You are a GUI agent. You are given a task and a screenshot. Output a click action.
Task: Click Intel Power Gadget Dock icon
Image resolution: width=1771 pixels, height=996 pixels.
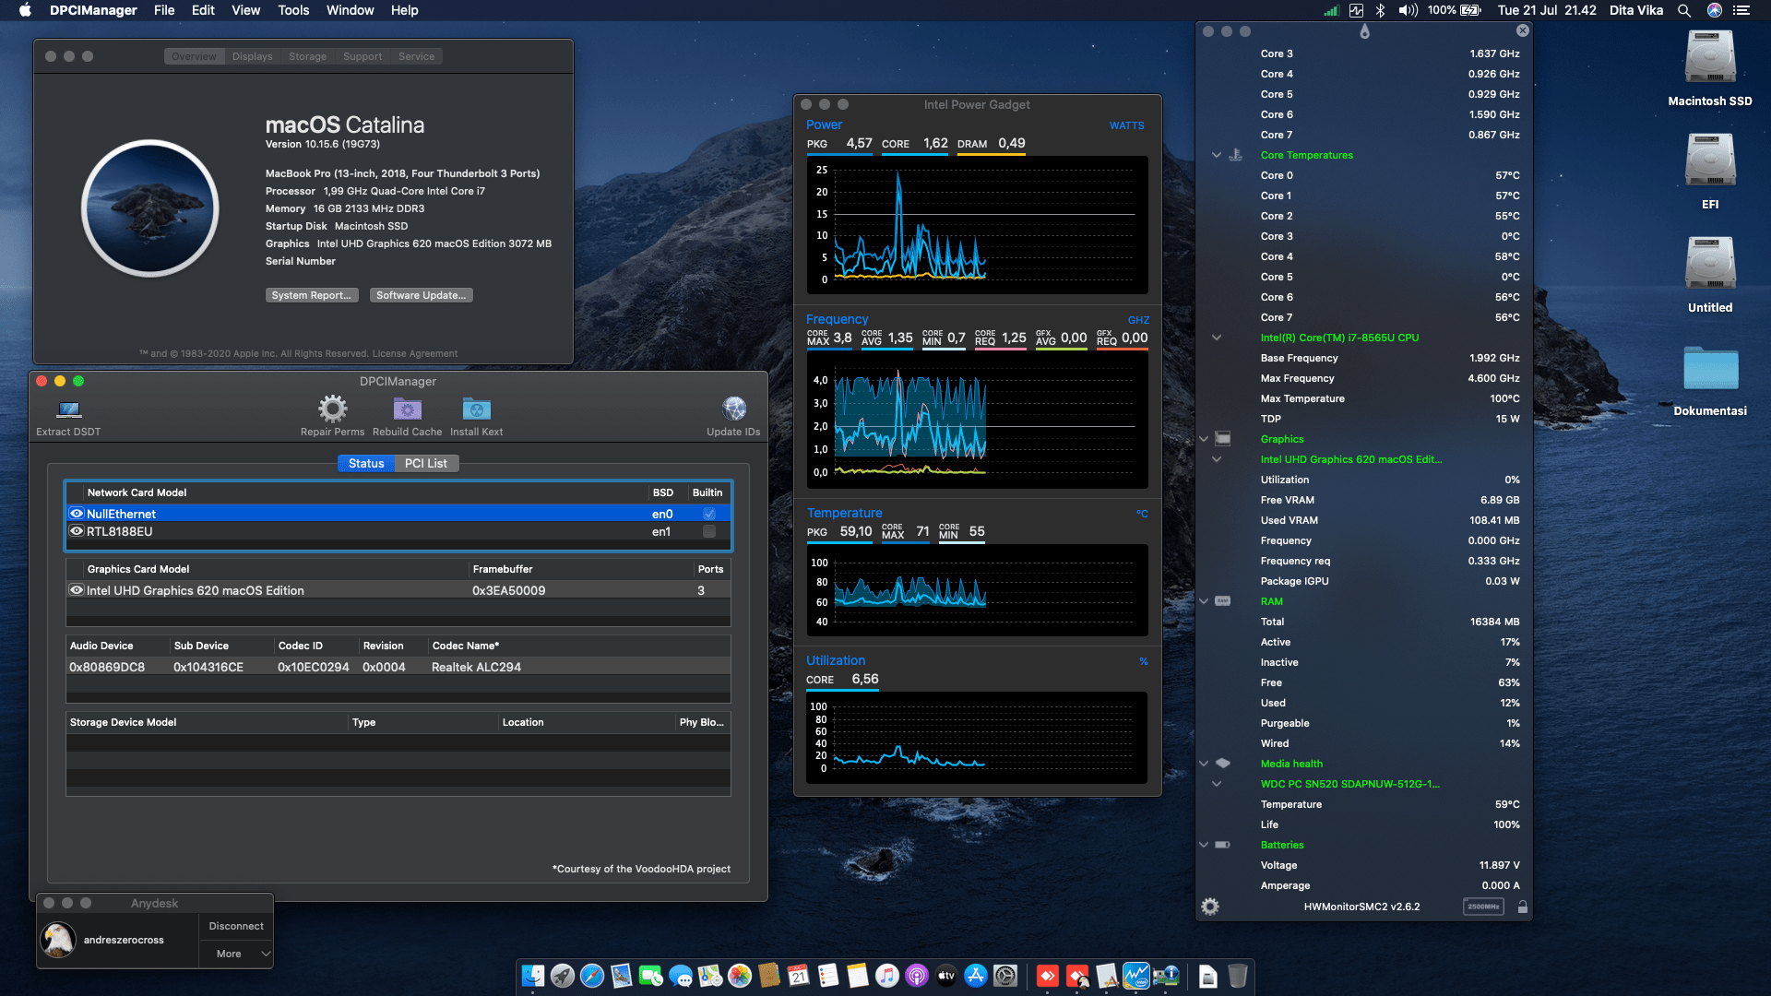1136,976
